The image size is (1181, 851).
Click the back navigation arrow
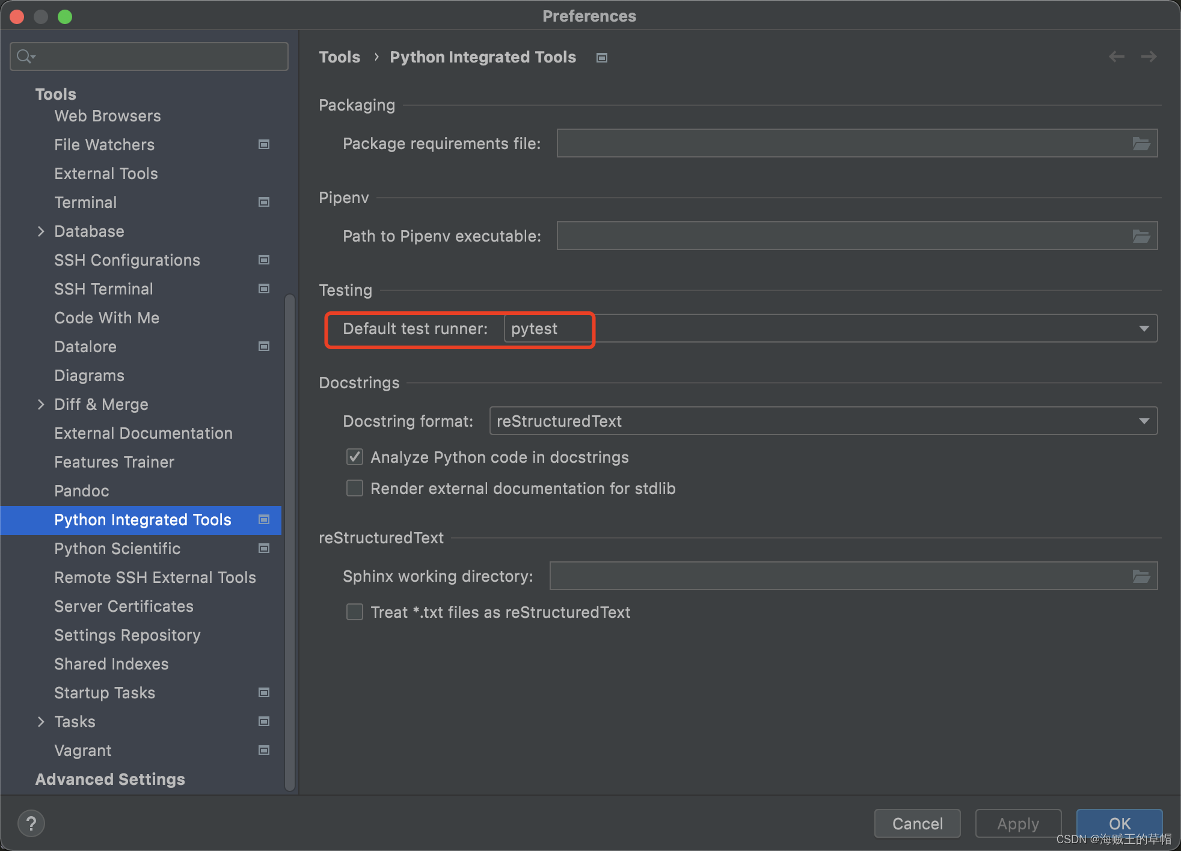coord(1117,56)
